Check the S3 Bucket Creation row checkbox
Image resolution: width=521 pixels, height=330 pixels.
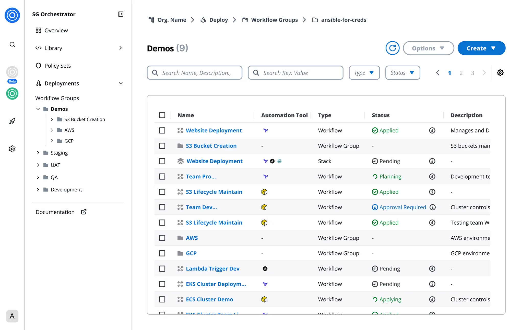click(x=162, y=146)
